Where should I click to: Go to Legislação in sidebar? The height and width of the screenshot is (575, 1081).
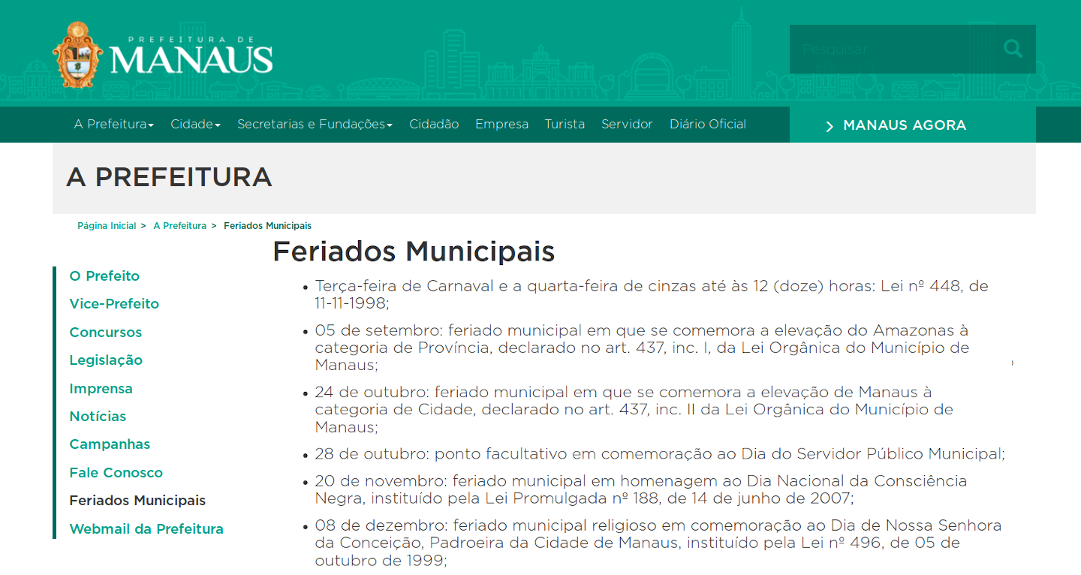pyautogui.click(x=106, y=360)
